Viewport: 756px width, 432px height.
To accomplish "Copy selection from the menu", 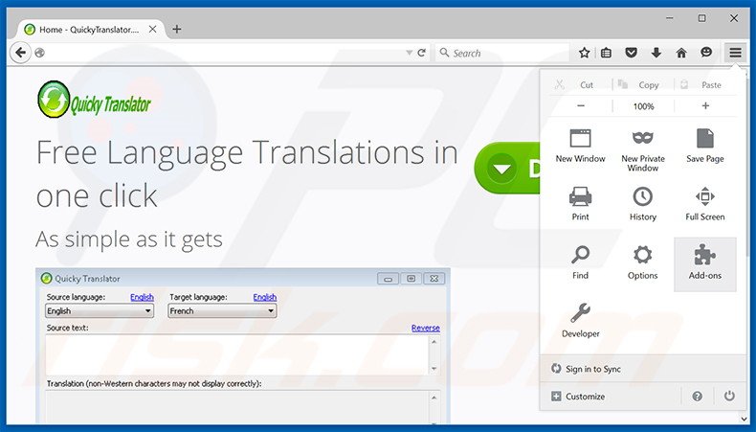I will [643, 85].
